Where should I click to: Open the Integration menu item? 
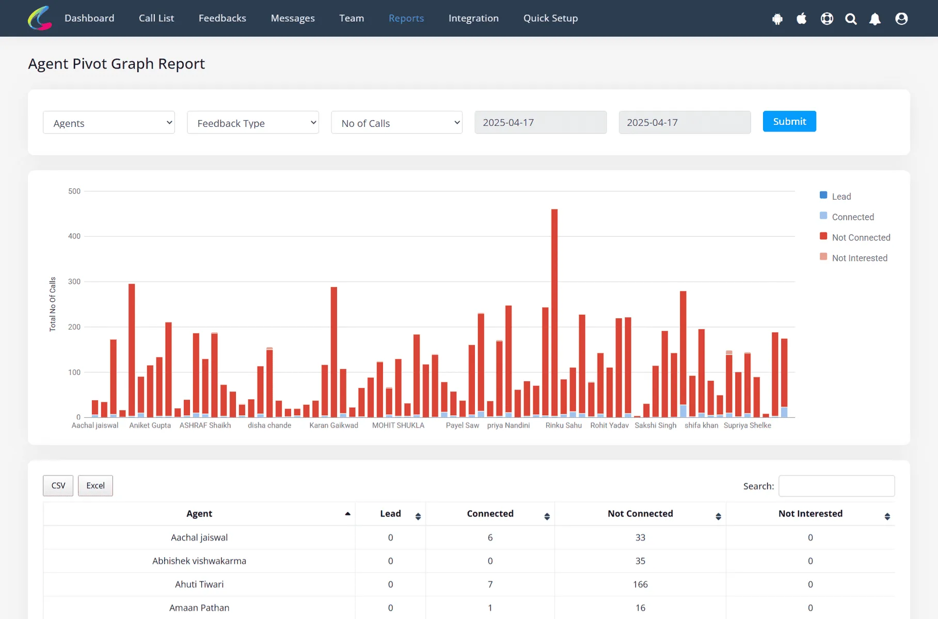(x=473, y=18)
